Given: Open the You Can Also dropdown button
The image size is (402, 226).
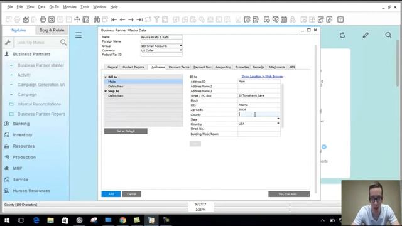Looking at the screenshot, I should pos(289,194).
